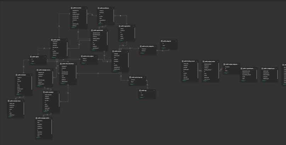Select the public.service_tag_map table title
286x145 pixels.
tap(137, 77)
